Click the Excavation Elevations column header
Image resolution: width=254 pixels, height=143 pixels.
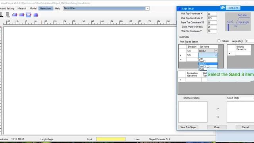point(194,74)
